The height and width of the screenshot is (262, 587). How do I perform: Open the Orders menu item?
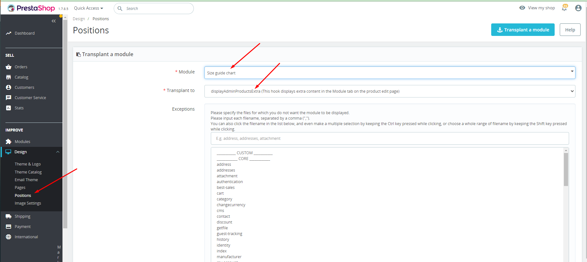[x=21, y=67]
